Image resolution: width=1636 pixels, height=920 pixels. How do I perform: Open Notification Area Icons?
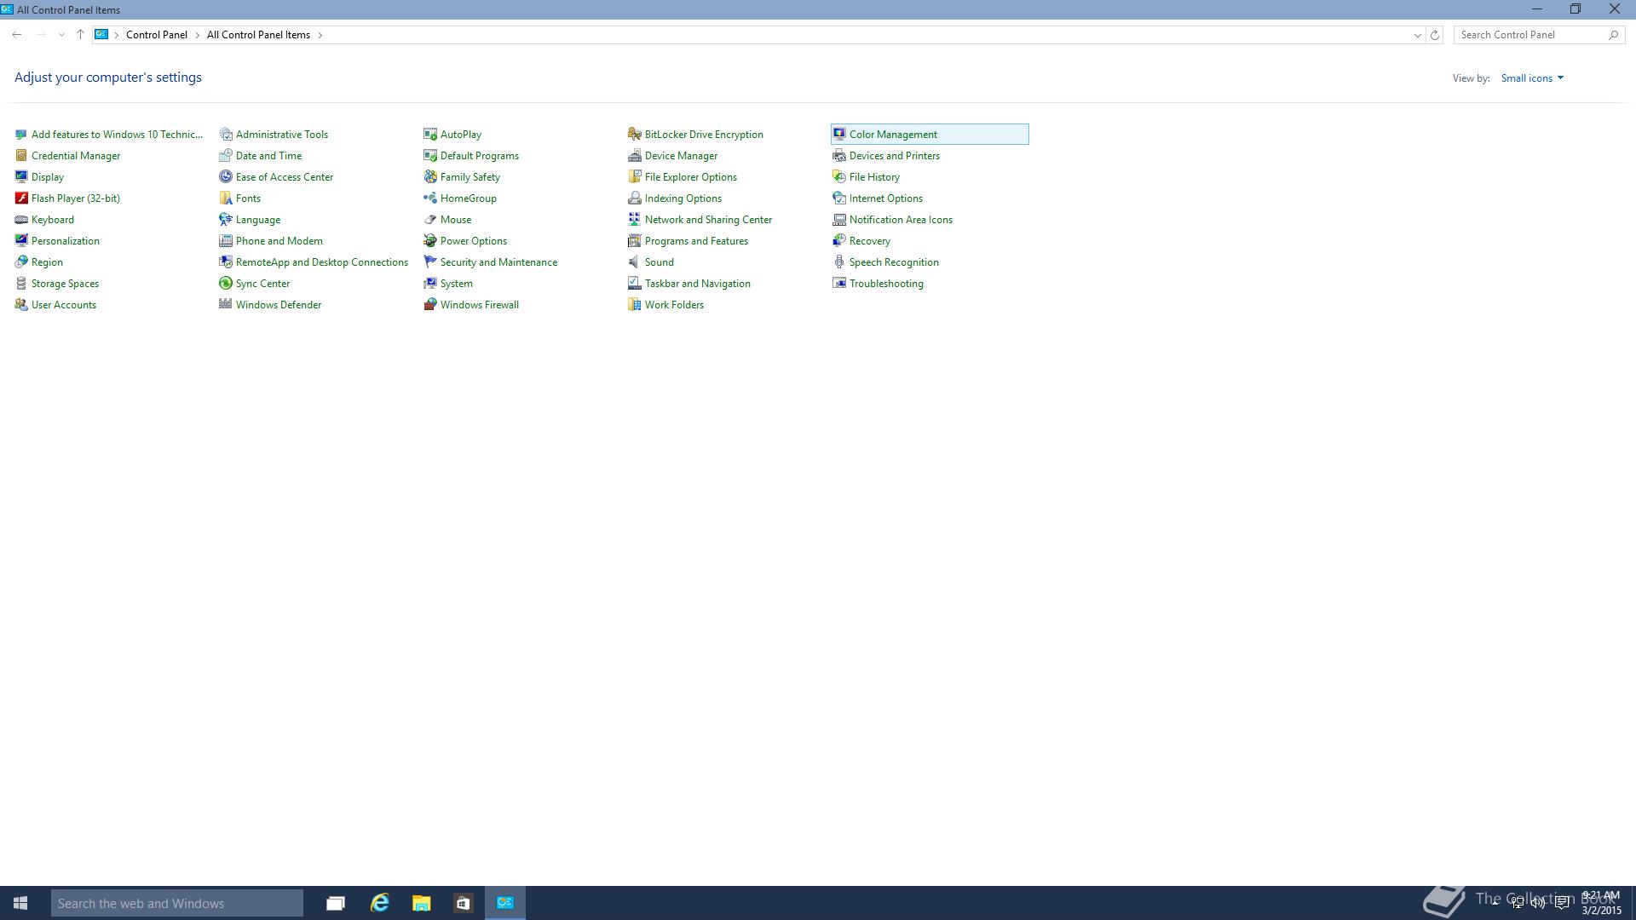click(x=901, y=220)
